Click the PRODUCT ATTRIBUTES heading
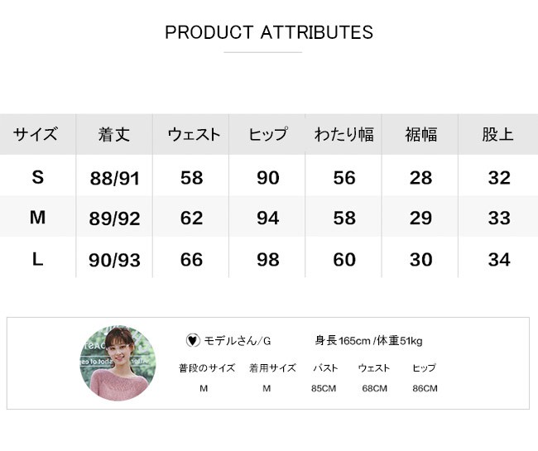The width and height of the screenshot is (538, 451). coord(269,33)
